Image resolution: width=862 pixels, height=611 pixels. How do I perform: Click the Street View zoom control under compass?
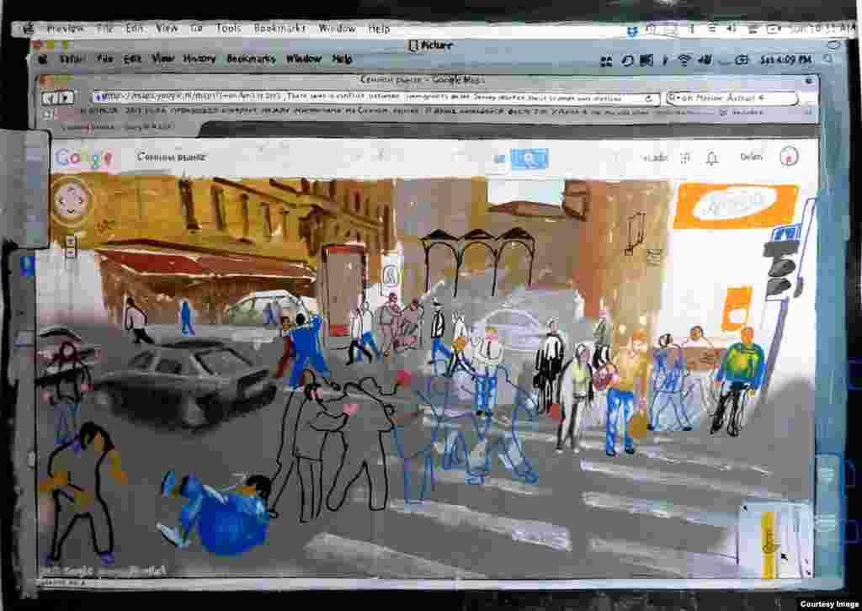71,246
